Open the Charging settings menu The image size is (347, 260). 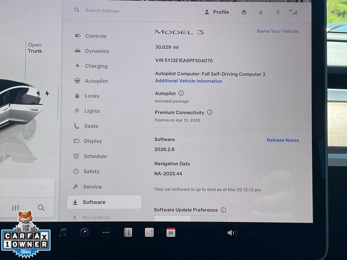pos(96,66)
